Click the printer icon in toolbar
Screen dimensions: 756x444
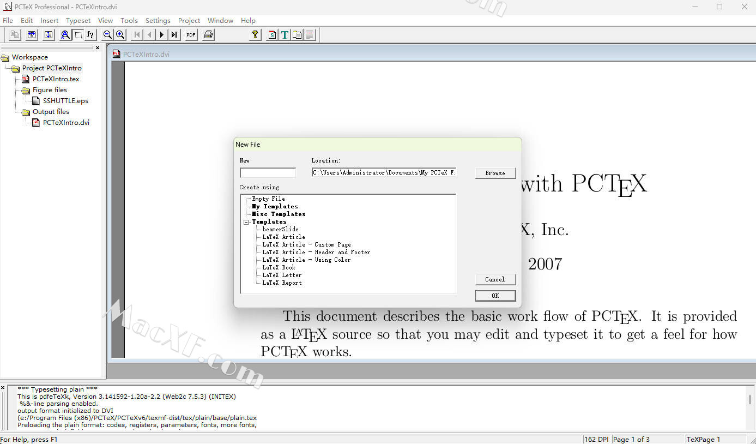click(208, 35)
